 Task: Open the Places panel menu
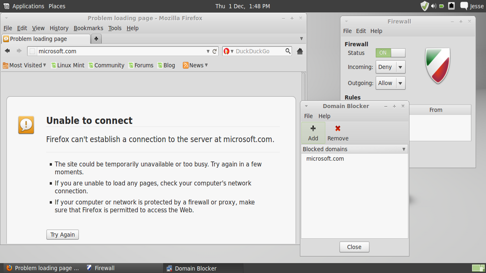click(x=57, y=6)
